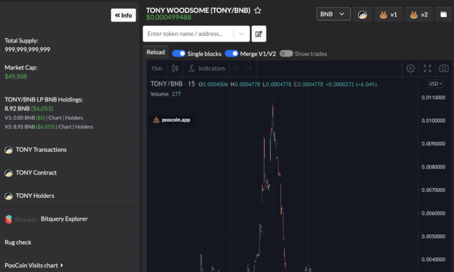Click Market Cap value $49,508
Image resolution: width=454 pixels, height=272 pixels.
16,77
